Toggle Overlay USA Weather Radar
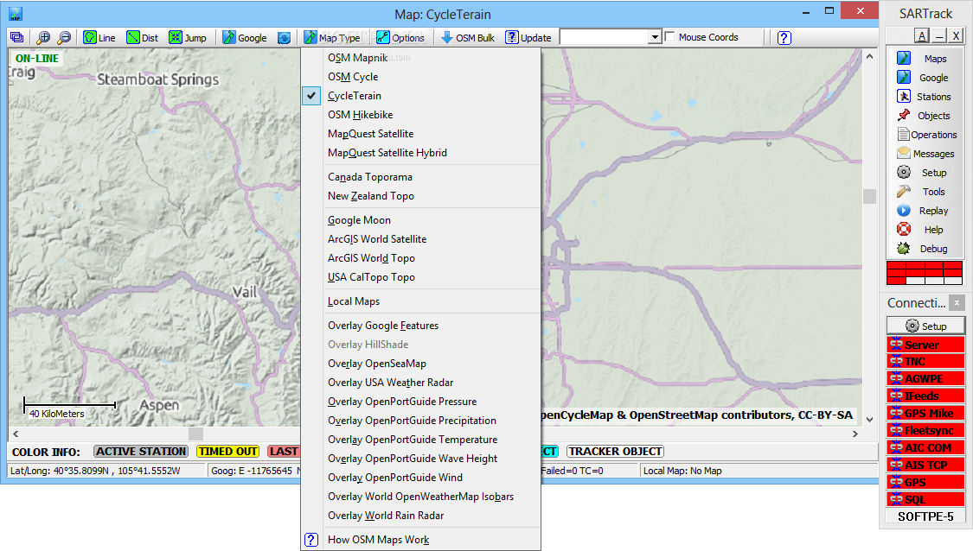This screenshot has height=551, width=973. [390, 383]
